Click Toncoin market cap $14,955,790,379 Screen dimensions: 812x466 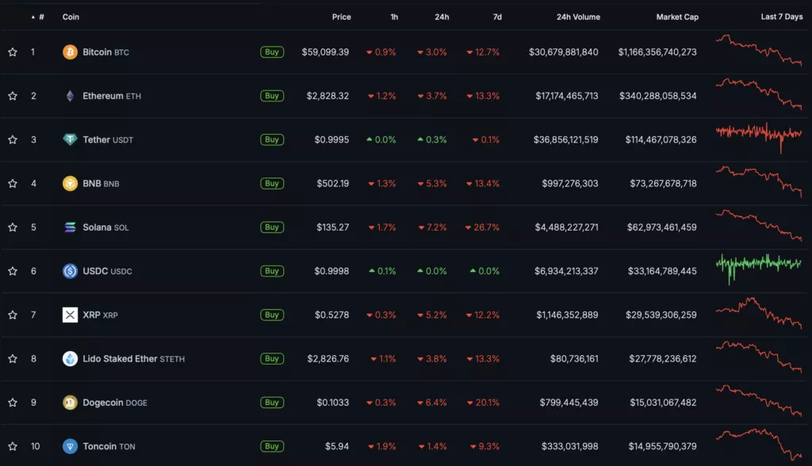click(662, 446)
